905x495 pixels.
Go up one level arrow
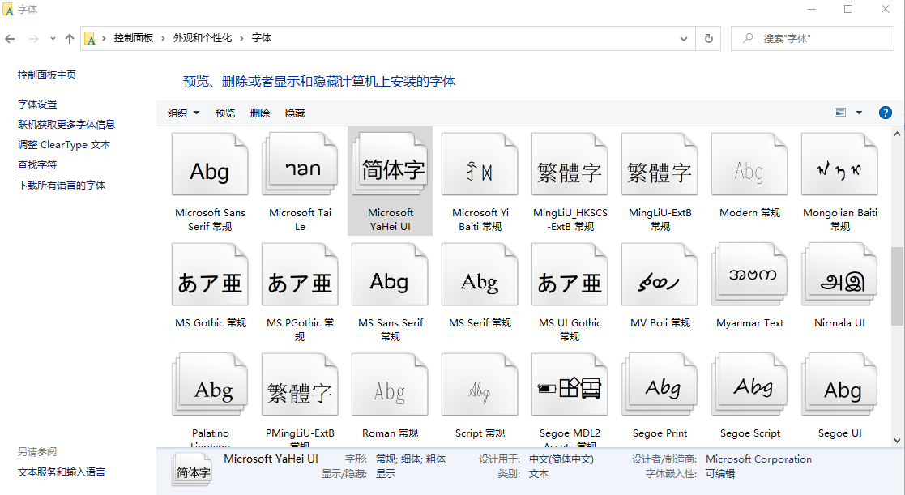(x=70, y=39)
